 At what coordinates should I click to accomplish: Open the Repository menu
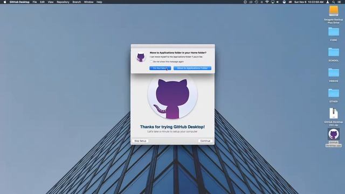pos(63,2)
